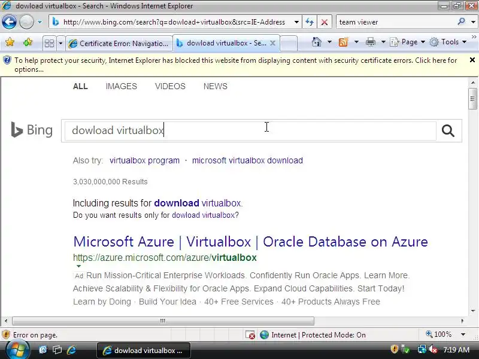Open the Windows Start orb
This screenshot has height=359, width=479.
click(x=17, y=350)
